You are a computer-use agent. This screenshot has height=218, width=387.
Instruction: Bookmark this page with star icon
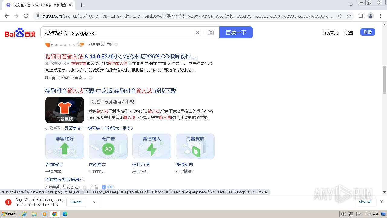pyautogui.click(x=349, y=16)
